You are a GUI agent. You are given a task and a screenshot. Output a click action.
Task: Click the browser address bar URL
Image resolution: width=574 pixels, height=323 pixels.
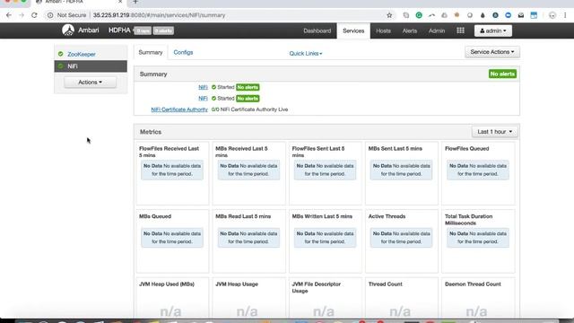tap(159, 15)
